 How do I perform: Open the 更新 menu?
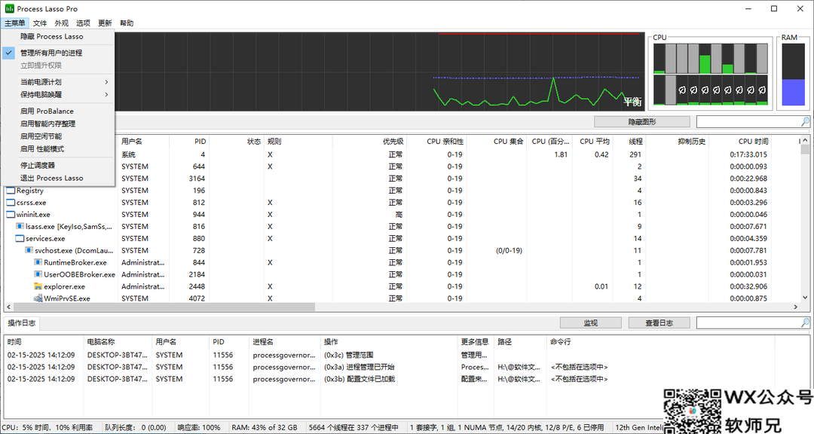105,23
